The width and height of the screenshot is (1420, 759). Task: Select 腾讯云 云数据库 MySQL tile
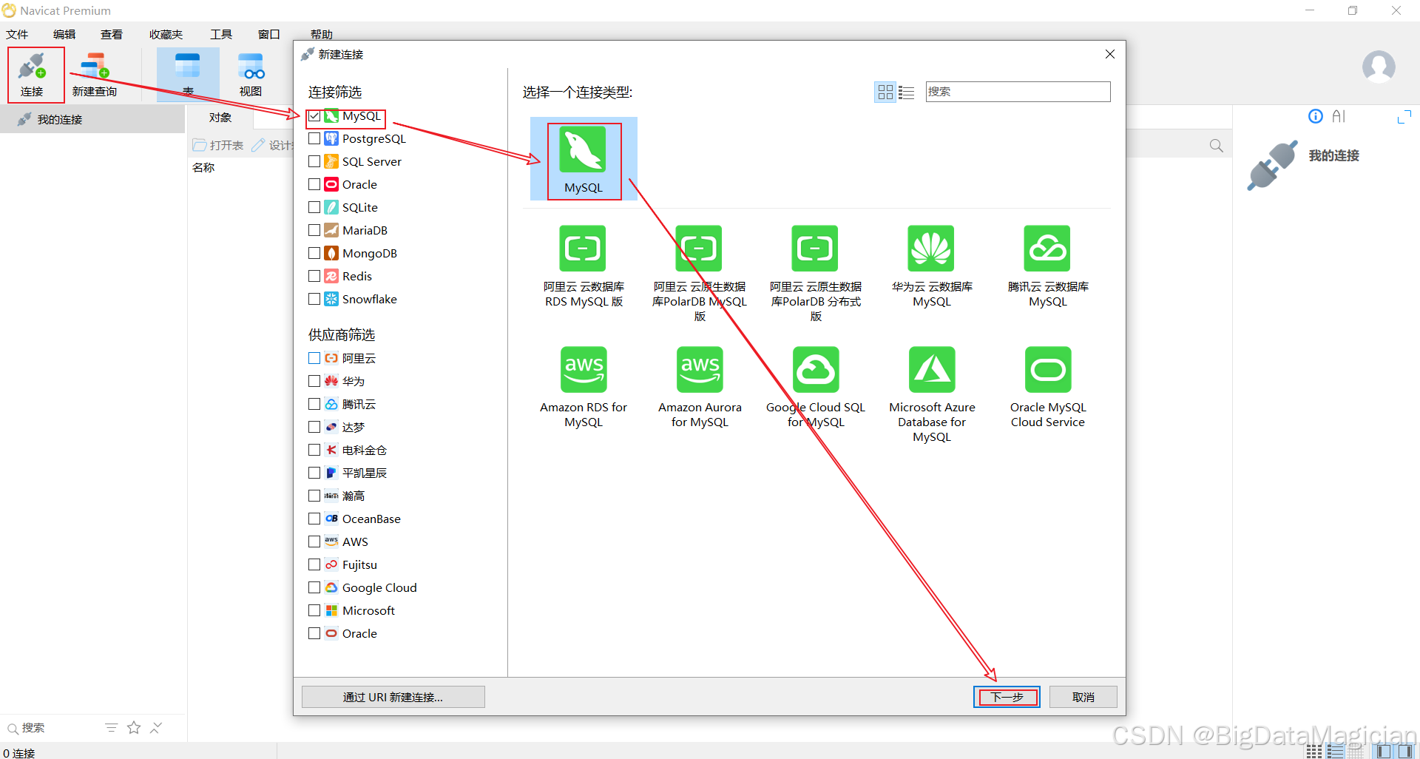click(1048, 267)
